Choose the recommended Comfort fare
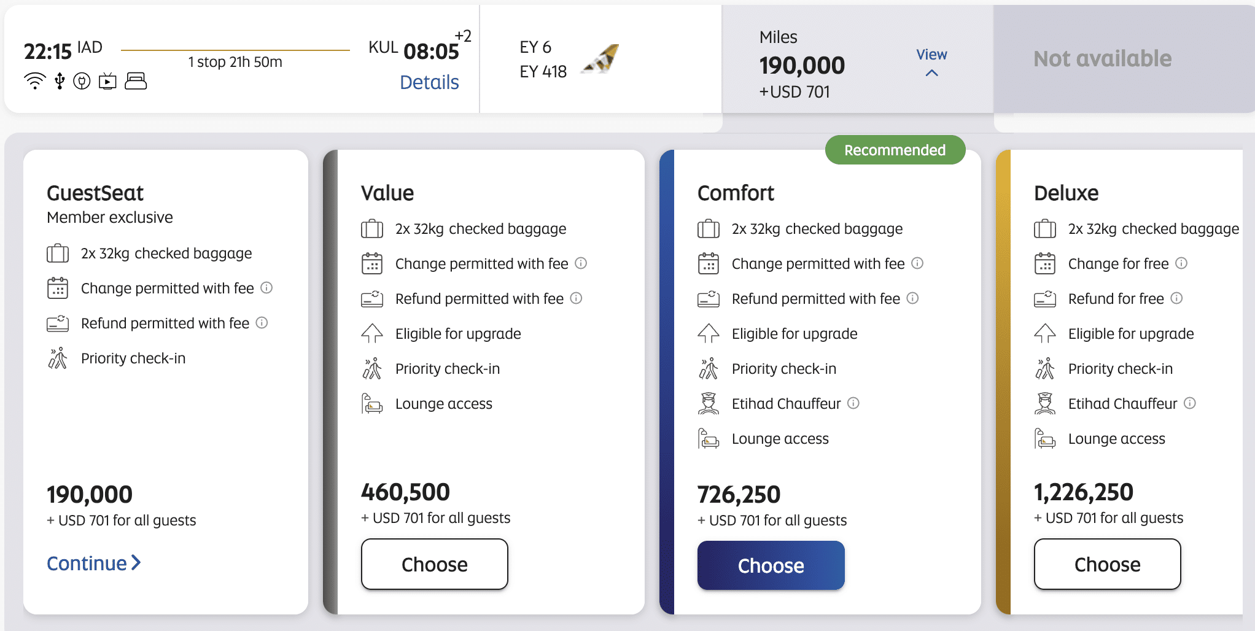Viewport: 1255px width, 631px height. (771, 565)
